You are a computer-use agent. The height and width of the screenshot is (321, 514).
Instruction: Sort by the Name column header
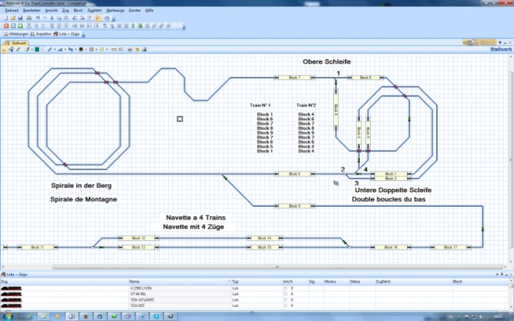point(180,281)
